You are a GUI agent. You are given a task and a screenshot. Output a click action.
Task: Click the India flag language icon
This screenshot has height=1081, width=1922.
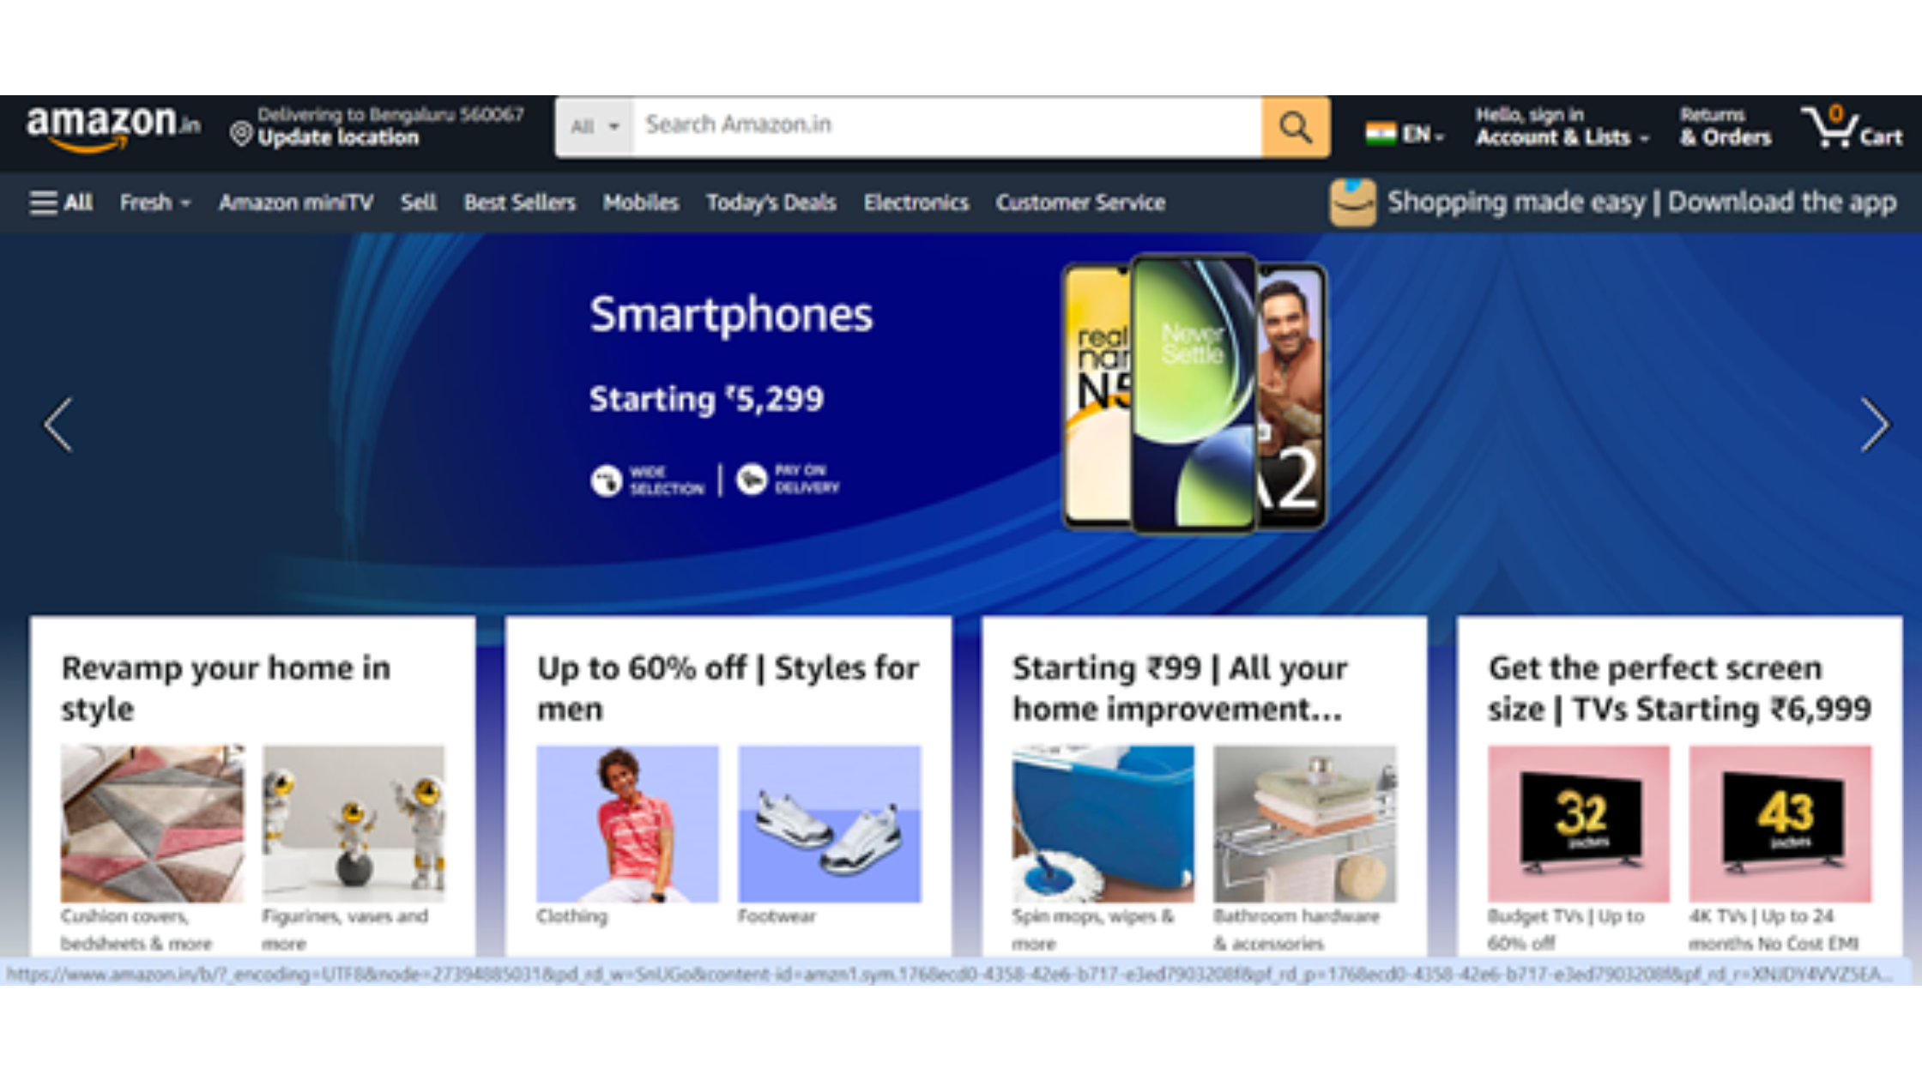(x=1381, y=134)
